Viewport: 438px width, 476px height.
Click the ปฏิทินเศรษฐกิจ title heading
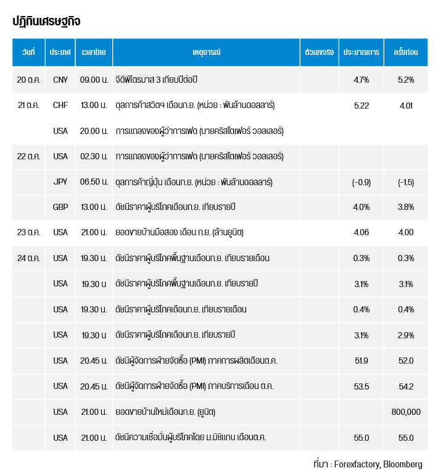point(46,22)
